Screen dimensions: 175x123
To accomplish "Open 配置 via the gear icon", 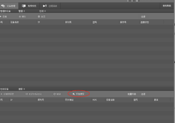I will (x=39, y=17).
